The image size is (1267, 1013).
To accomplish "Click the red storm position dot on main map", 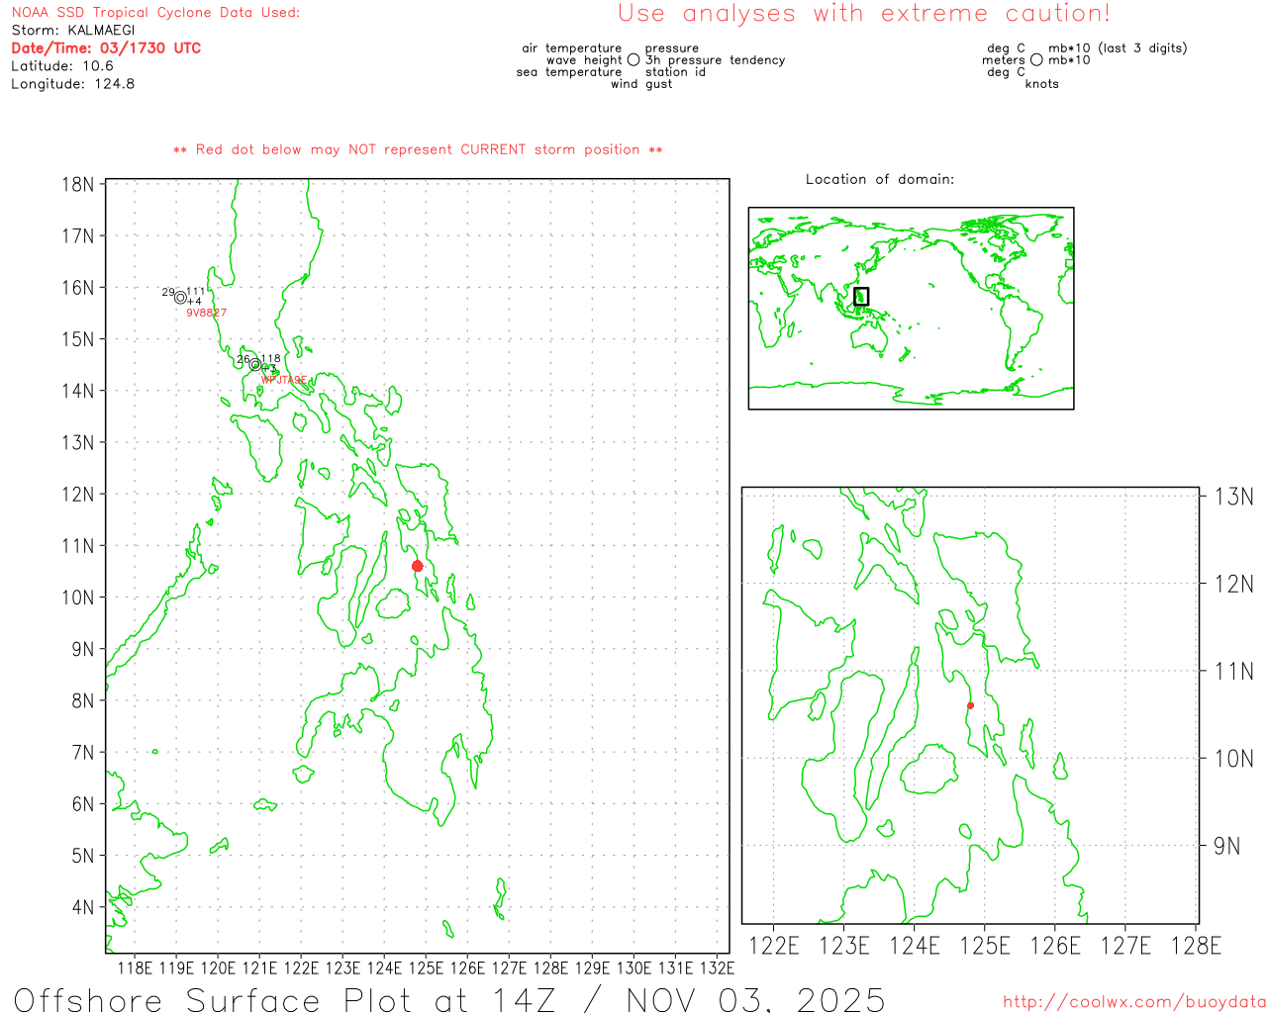I will pos(417,566).
